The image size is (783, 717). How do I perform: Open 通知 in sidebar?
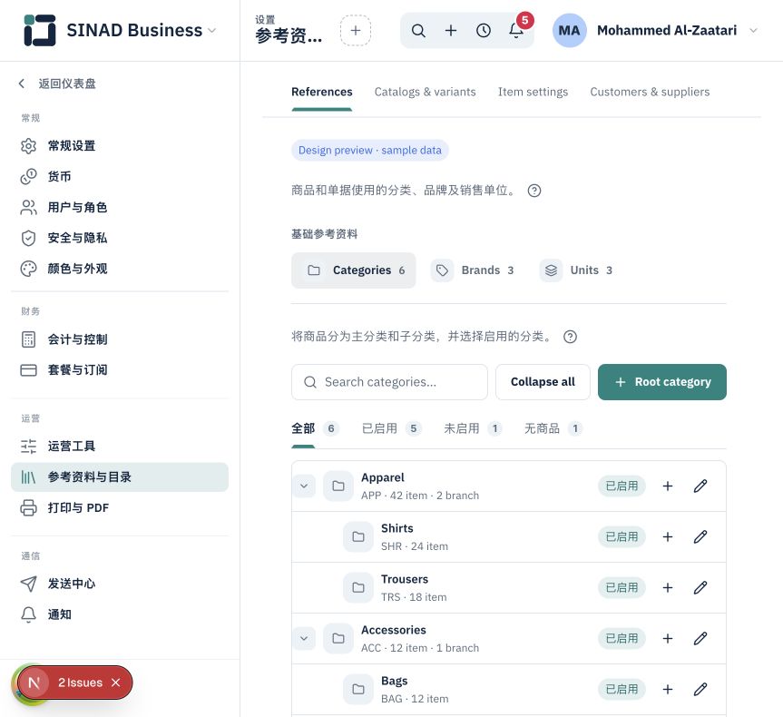(x=120, y=614)
